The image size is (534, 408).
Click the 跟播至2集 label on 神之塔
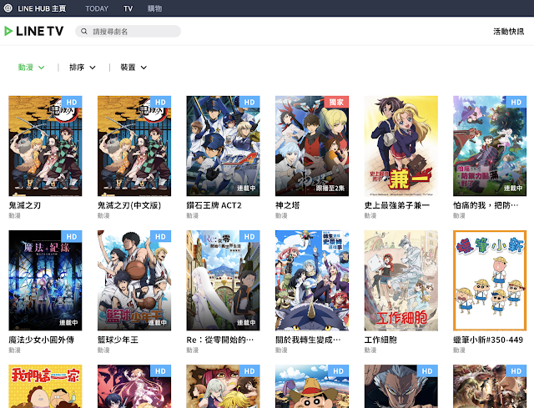tap(330, 189)
